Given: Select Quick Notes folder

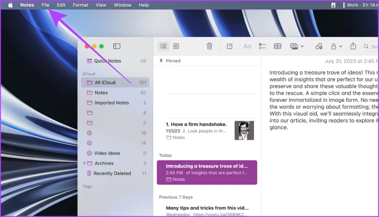Looking at the screenshot, I should coord(115,61).
